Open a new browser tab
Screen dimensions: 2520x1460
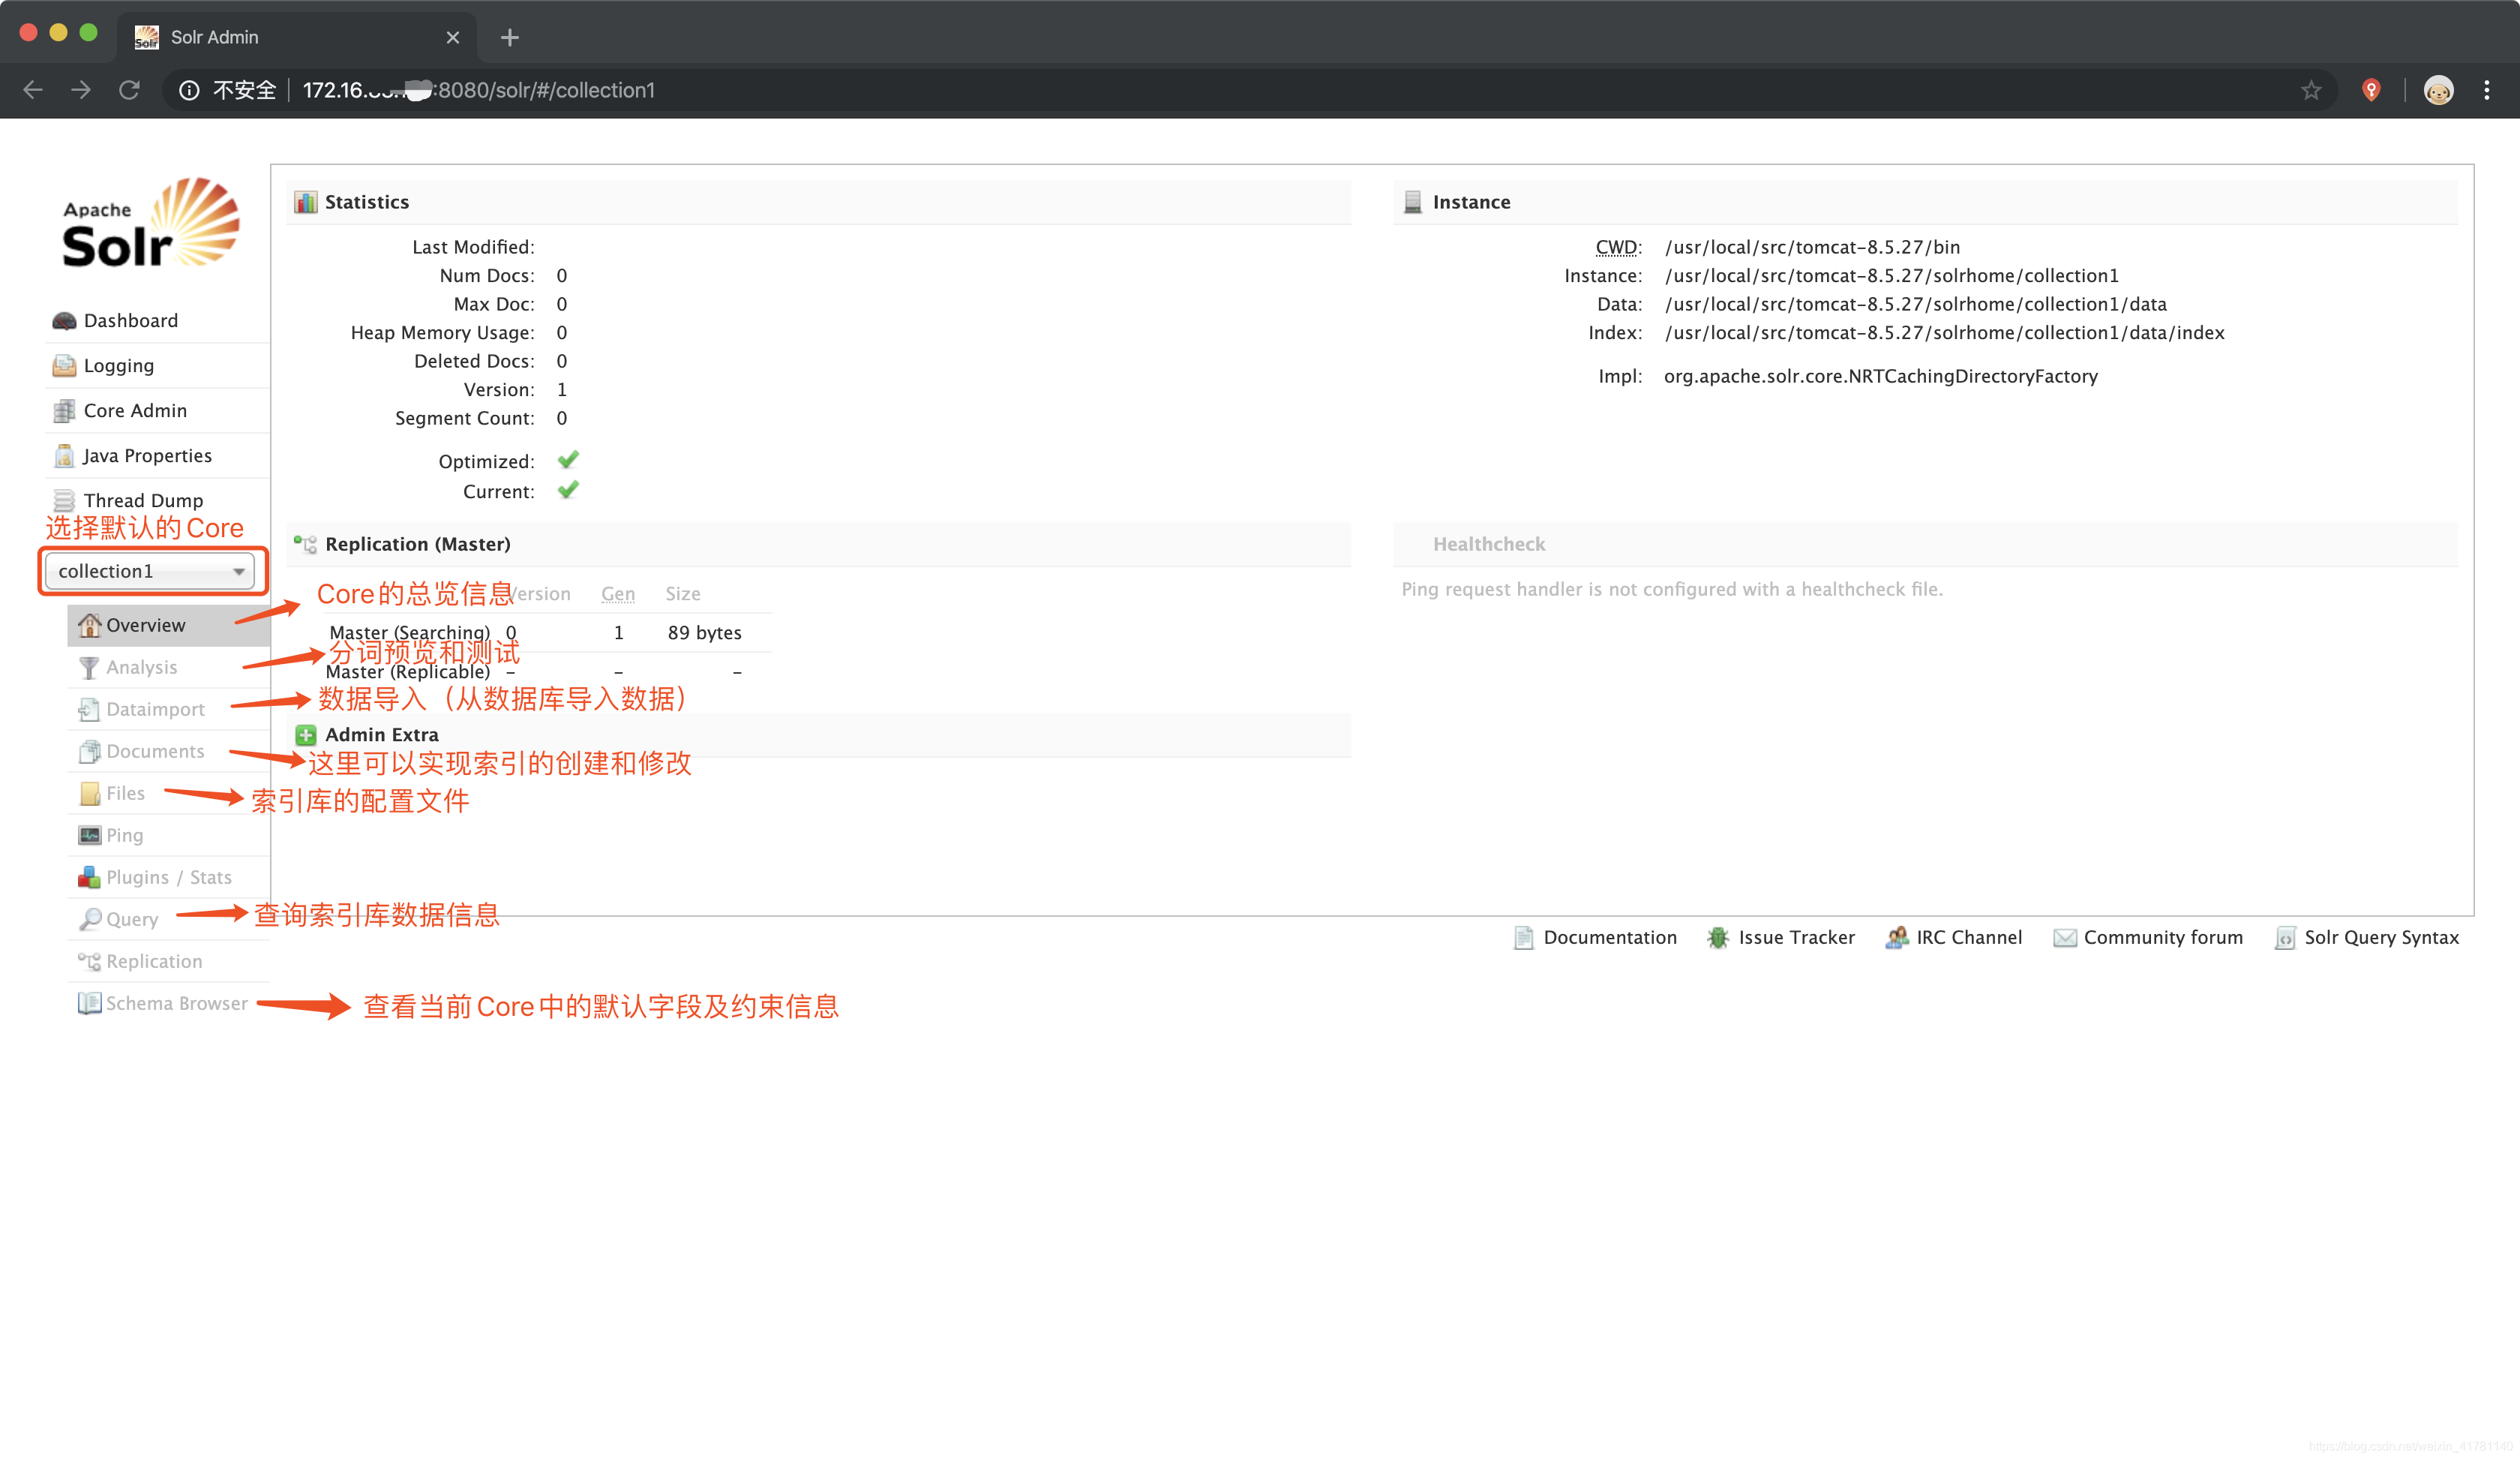point(510,38)
